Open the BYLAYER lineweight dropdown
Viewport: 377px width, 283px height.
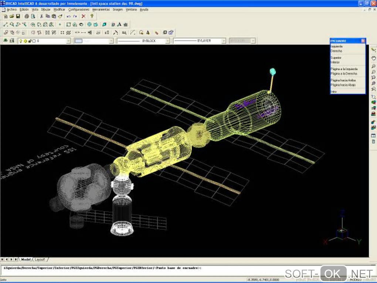[224, 41]
